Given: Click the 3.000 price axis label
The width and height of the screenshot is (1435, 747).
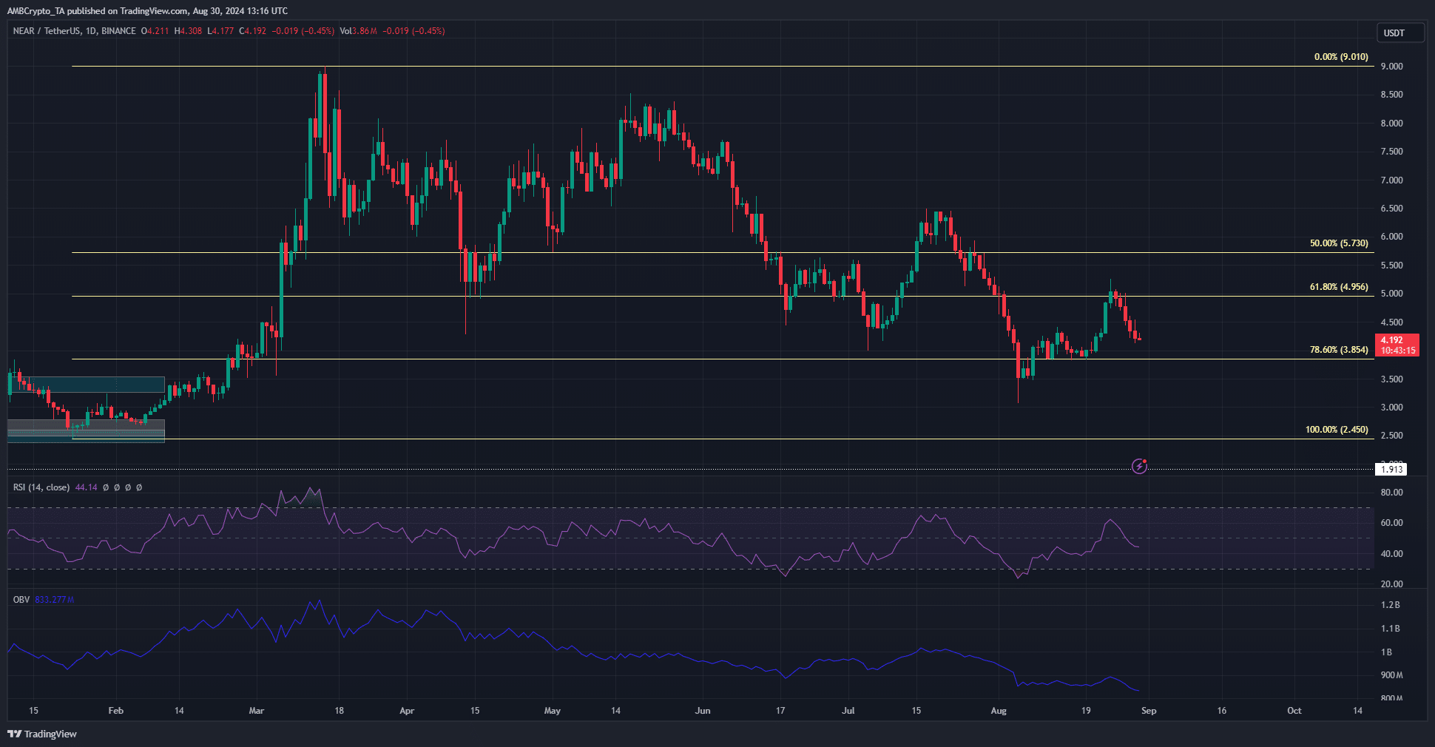Looking at the screenshot, I should coord(1391,408).
